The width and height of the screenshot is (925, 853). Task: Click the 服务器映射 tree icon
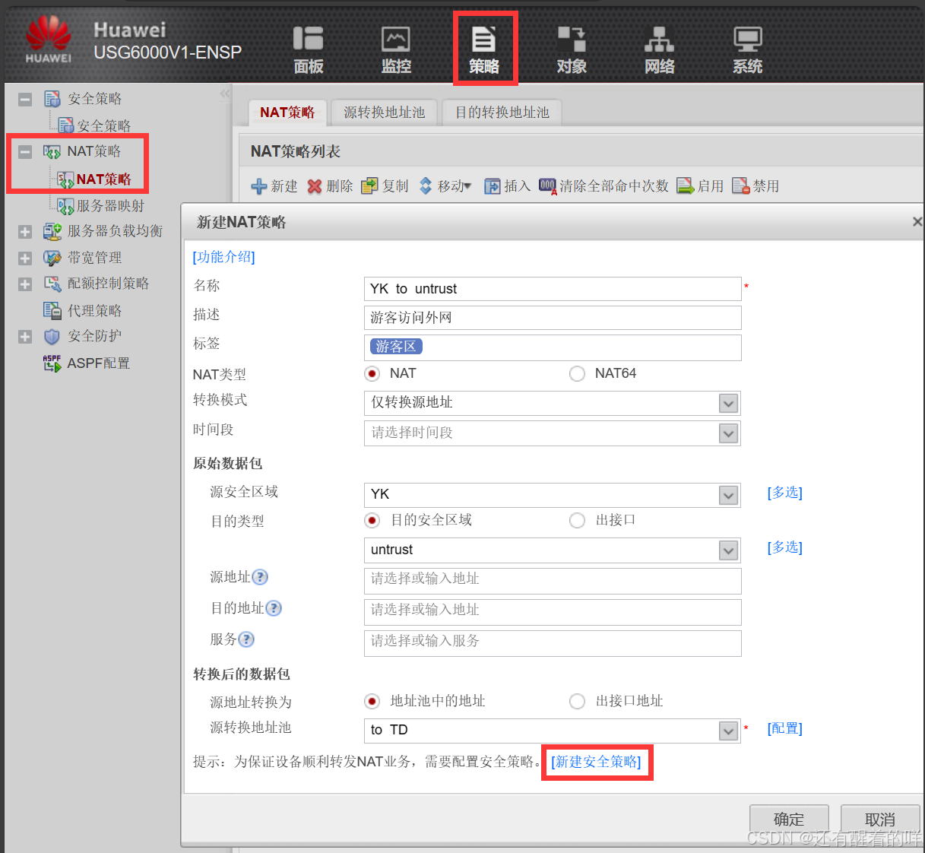point(65,205)
